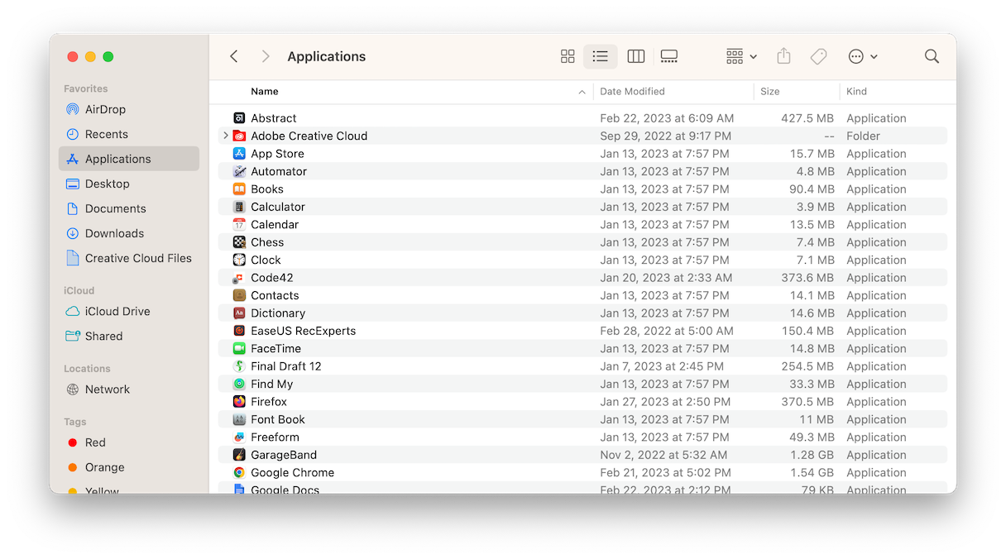Switch to column view in the toolbar
Screen dimensions: 1006x559
(x=635, y=56)
